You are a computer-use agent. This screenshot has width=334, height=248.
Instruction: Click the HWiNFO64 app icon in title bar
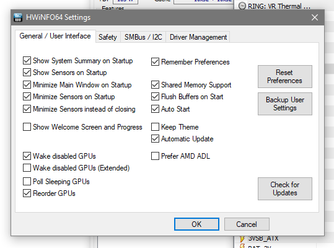pos(18,17)
